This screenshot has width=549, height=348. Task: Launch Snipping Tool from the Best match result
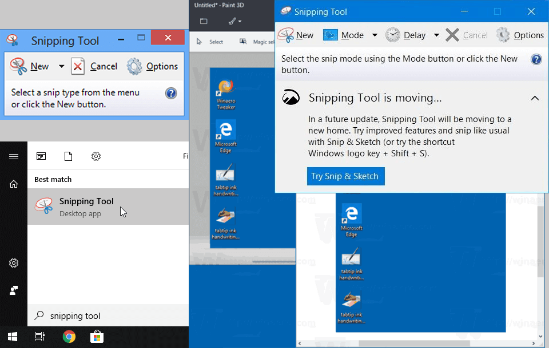[86, 205]
